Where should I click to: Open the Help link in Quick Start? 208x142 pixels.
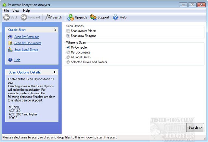[17, 60]
